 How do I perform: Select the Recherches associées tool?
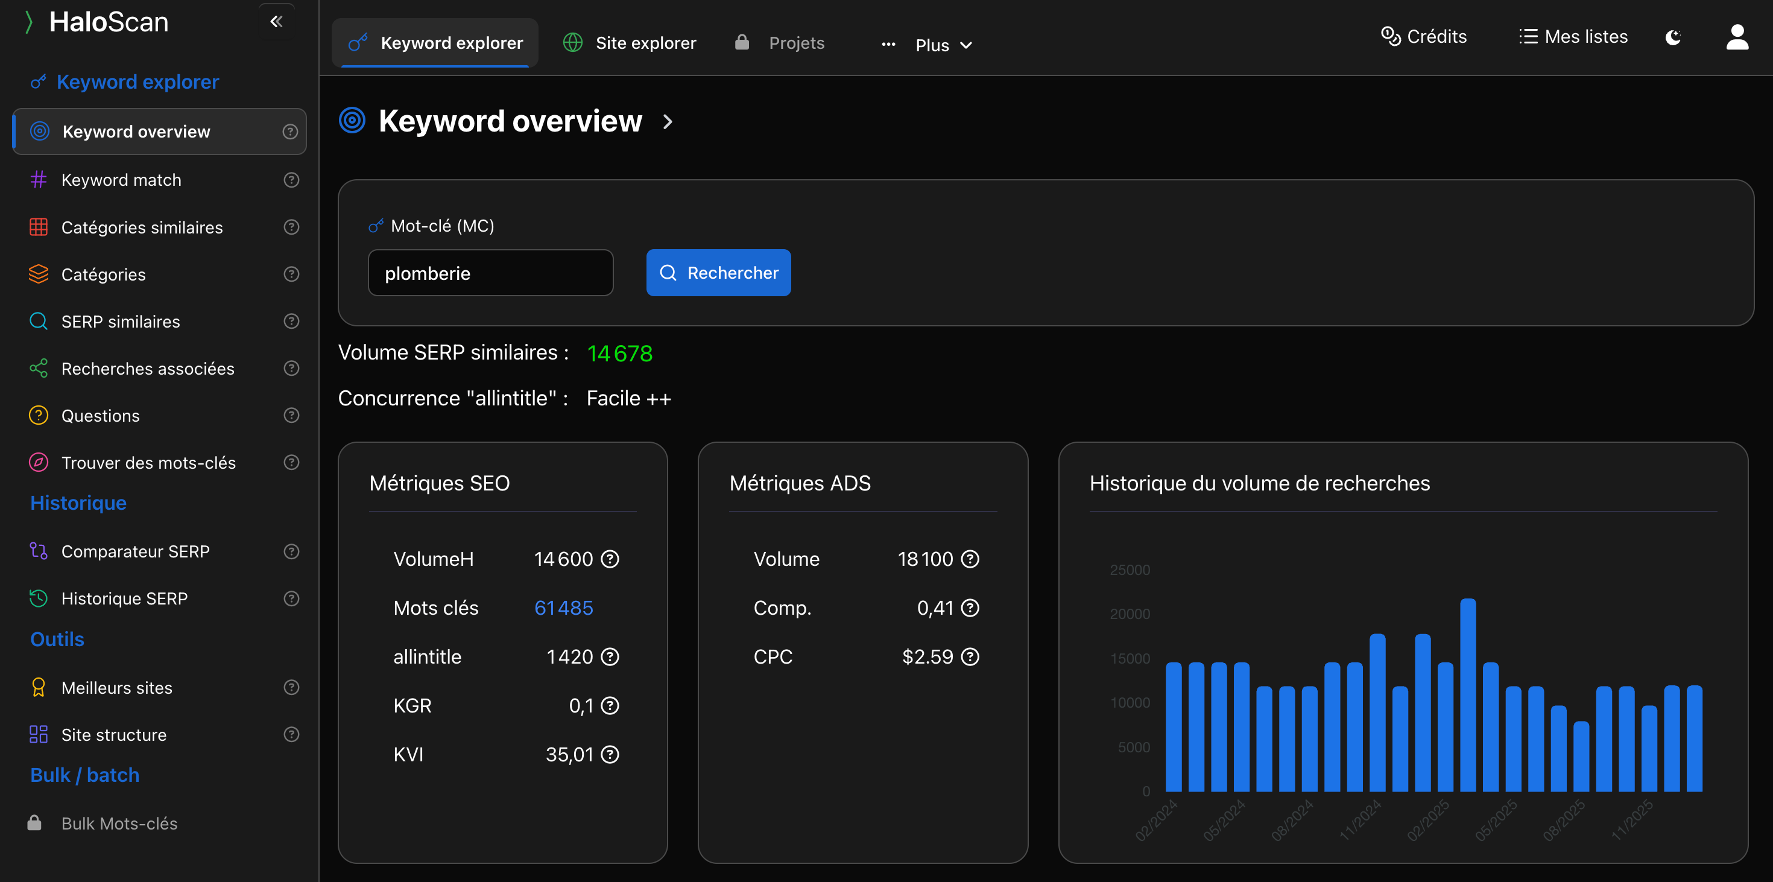[147, 369]
